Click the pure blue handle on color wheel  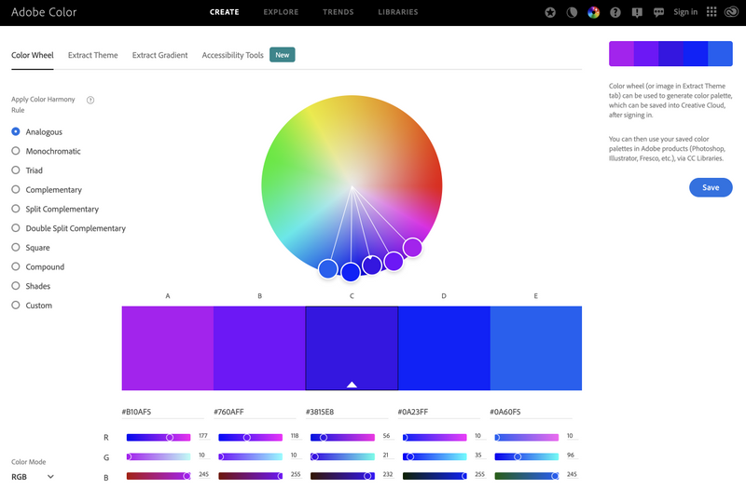(351, 272)
